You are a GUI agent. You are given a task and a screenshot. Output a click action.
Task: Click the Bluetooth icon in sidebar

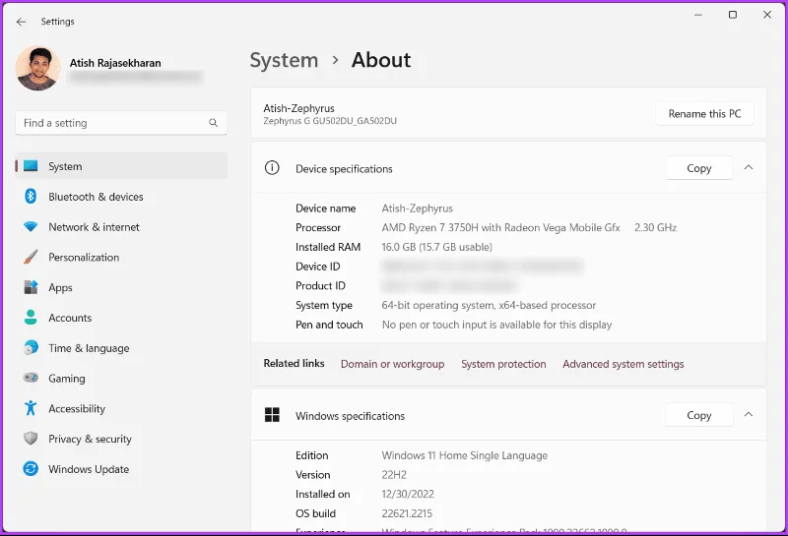(31, 197)
